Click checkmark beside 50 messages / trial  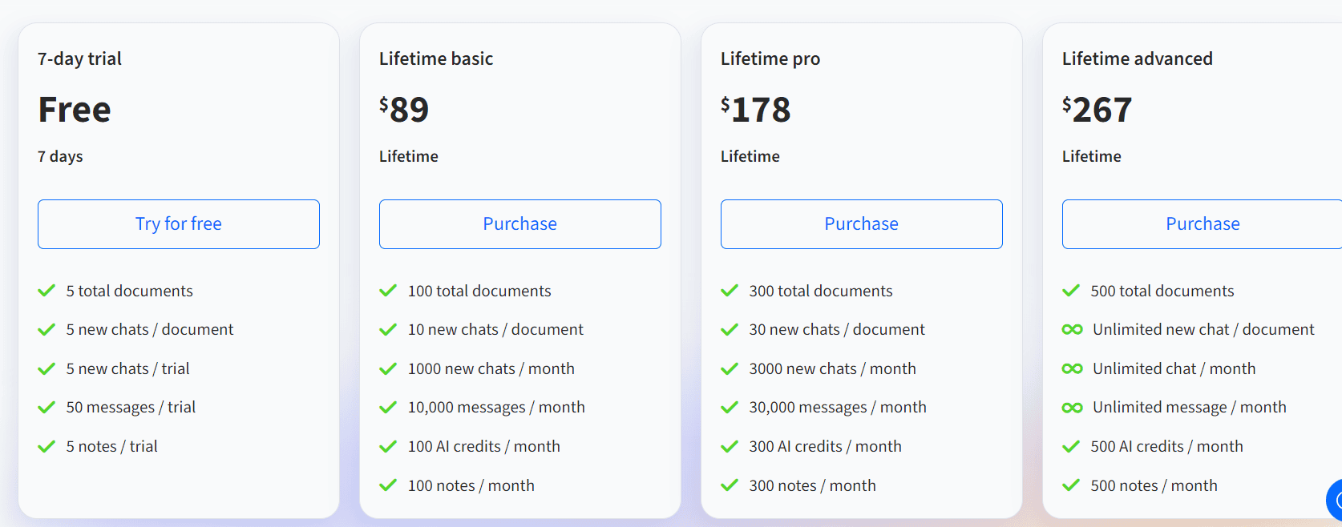(x=46, y=407)
